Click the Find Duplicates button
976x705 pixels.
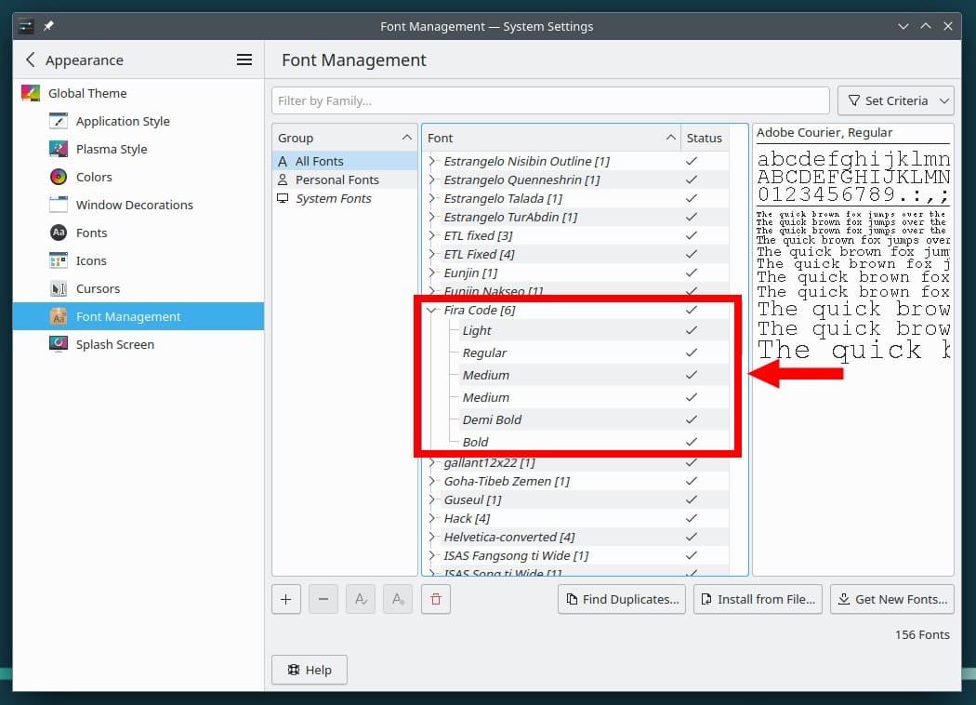622,600
